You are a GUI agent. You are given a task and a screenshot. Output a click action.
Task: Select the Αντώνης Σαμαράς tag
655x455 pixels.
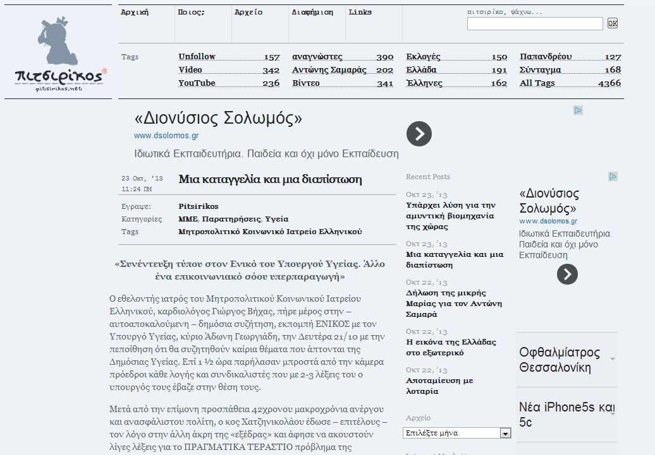(329, 70)
